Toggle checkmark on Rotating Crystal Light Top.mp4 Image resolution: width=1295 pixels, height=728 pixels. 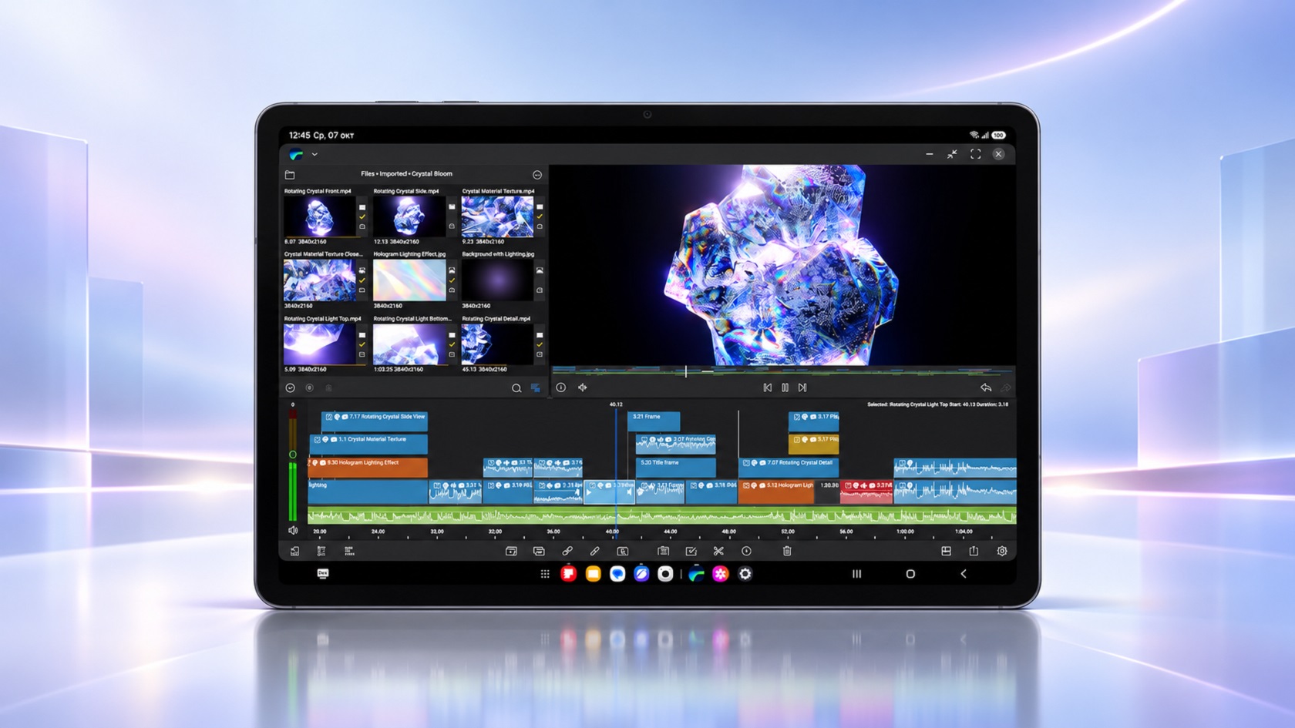pos(362,344)
